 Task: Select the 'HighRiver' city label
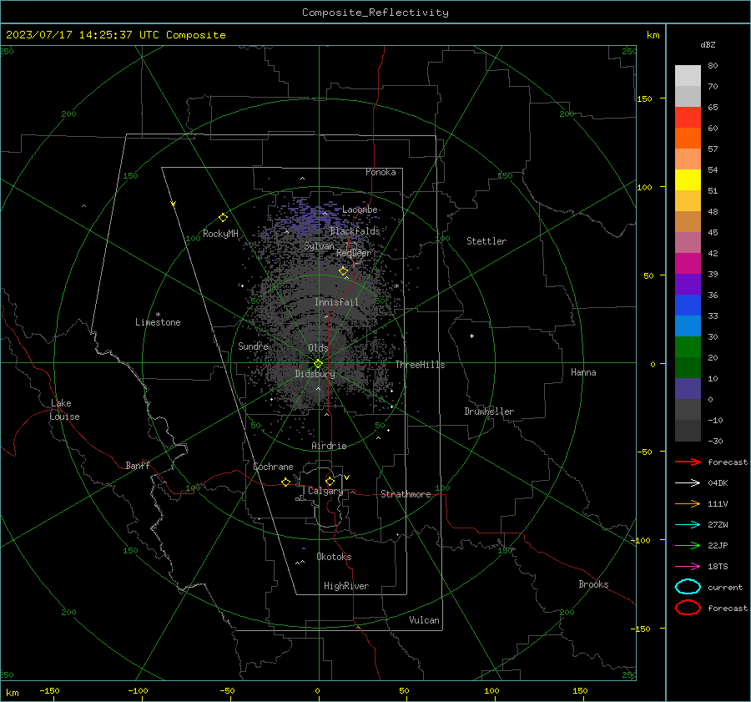coord(346,586)
